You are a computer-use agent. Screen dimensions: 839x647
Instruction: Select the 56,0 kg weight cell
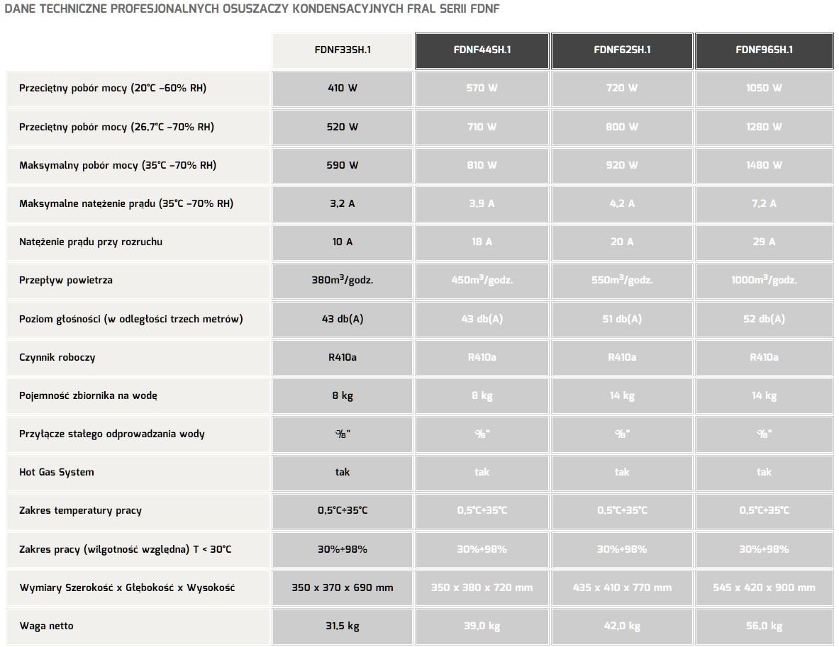click(764, 626)
